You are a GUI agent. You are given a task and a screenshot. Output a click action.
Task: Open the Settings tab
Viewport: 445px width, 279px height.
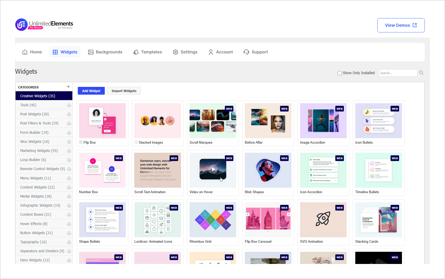[185, 52]
